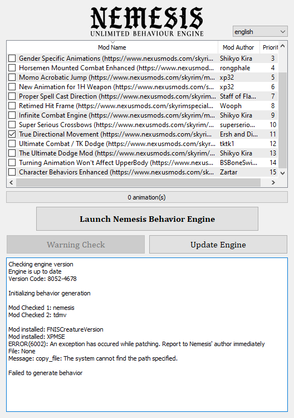Click 'Message: copy_file' log line

[x=93, y=358]
